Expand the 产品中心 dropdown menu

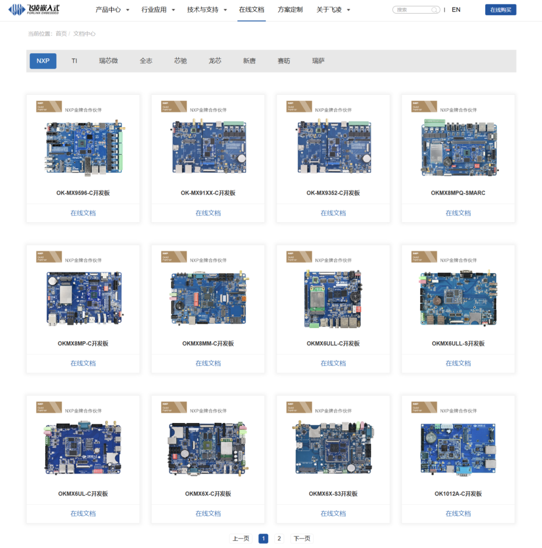(112, 10)
